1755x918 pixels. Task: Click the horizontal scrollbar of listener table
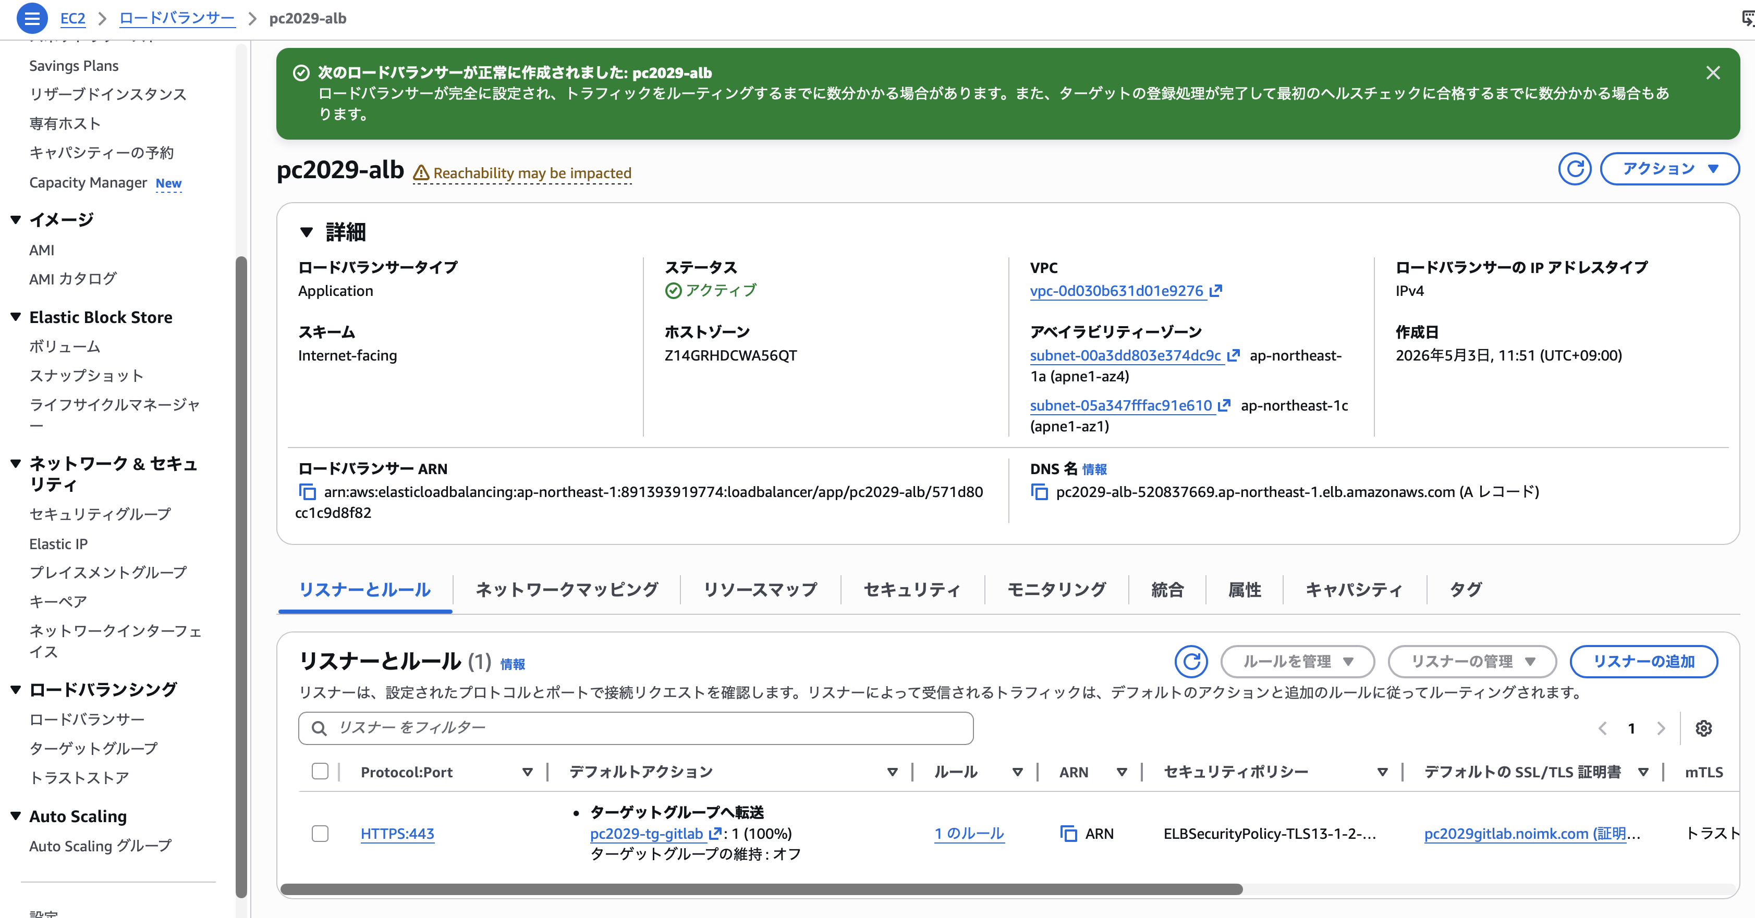click(762, 889)
